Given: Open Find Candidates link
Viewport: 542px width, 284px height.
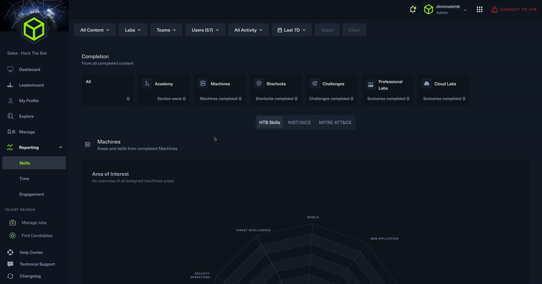Looking at the screenshot, I should [x=37, y=235].
